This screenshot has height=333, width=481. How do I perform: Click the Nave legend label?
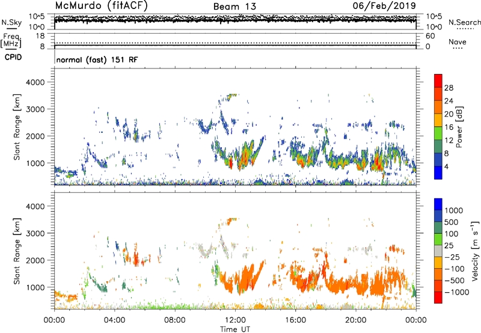pyautogui.click(x=457, y=41)
